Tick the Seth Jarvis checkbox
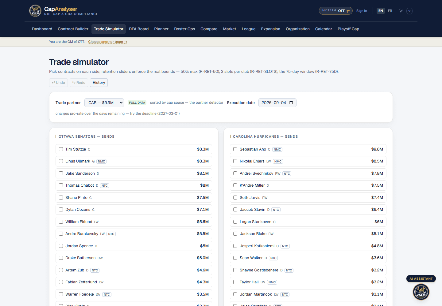The height and width of the screenshot is (306, 442). click(235, 198)
